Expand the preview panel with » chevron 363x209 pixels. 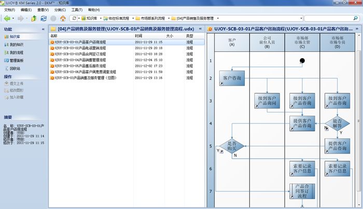(357, 29)
